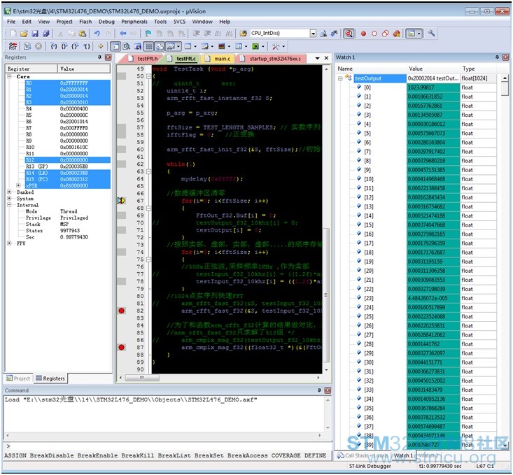Toggle the Registers Window button
513x475 pixels.
click(x=149, y=46)
